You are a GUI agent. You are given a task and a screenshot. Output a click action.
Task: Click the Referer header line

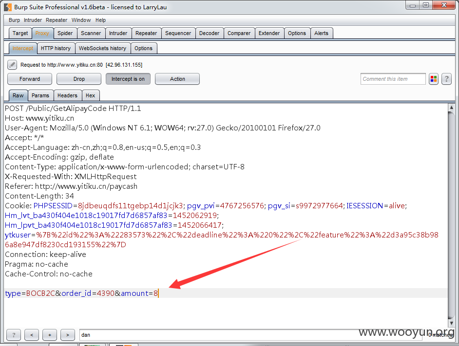click(71, 186)
